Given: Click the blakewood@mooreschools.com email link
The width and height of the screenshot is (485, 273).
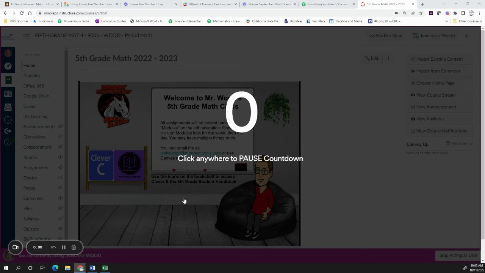Looking at the screenshot, I should [x=190, y=153].
